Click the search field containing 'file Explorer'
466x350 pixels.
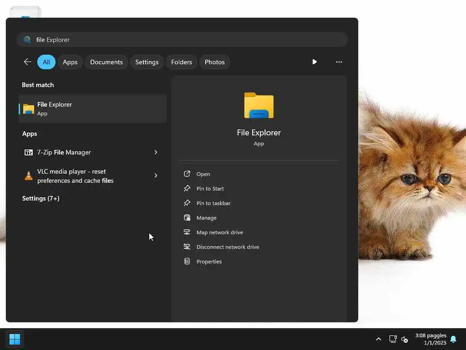(182, 40)
